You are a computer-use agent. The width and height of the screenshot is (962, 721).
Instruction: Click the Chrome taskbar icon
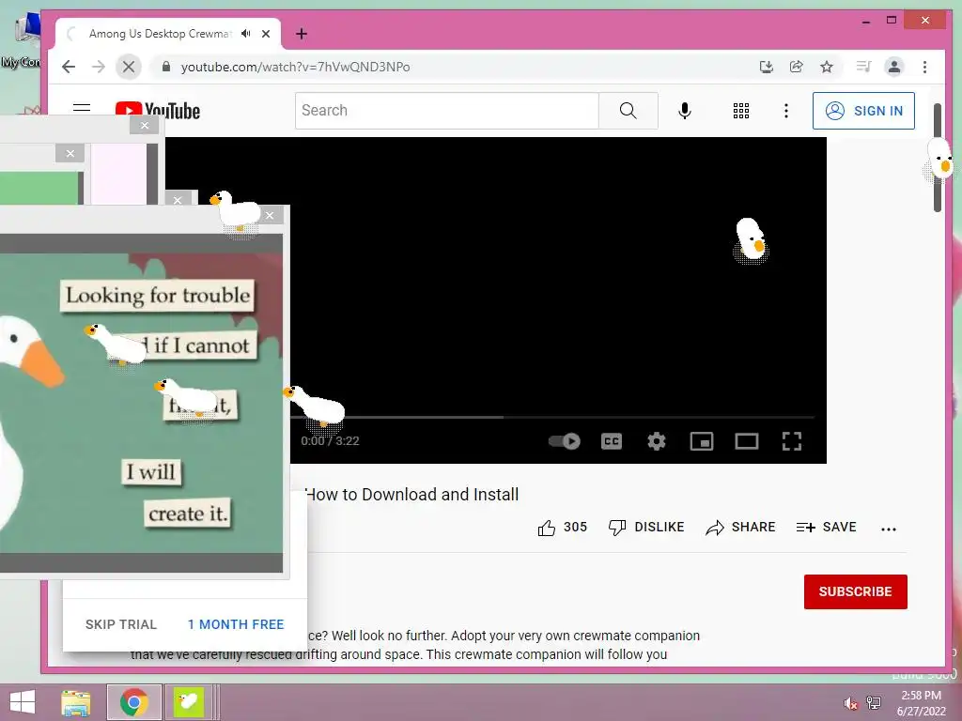pos(133,702)
